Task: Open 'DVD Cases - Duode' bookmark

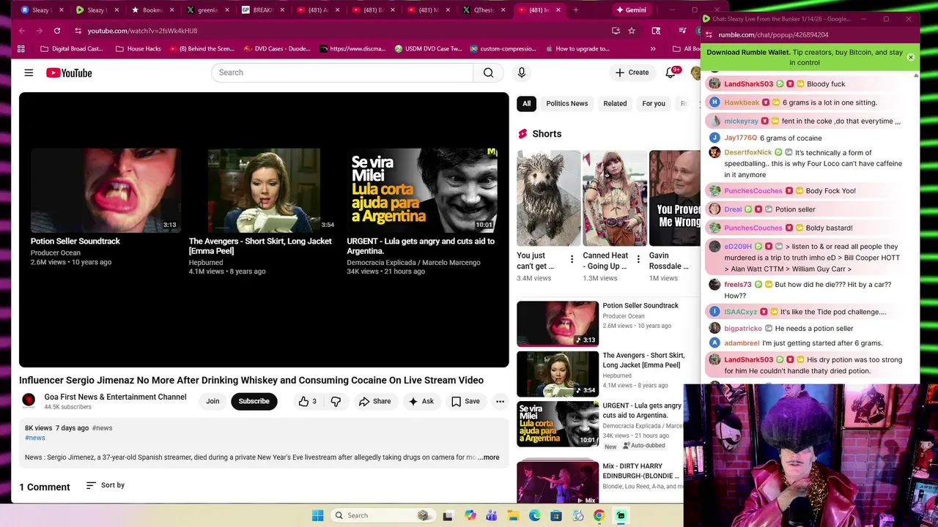Action: (277, 49)
